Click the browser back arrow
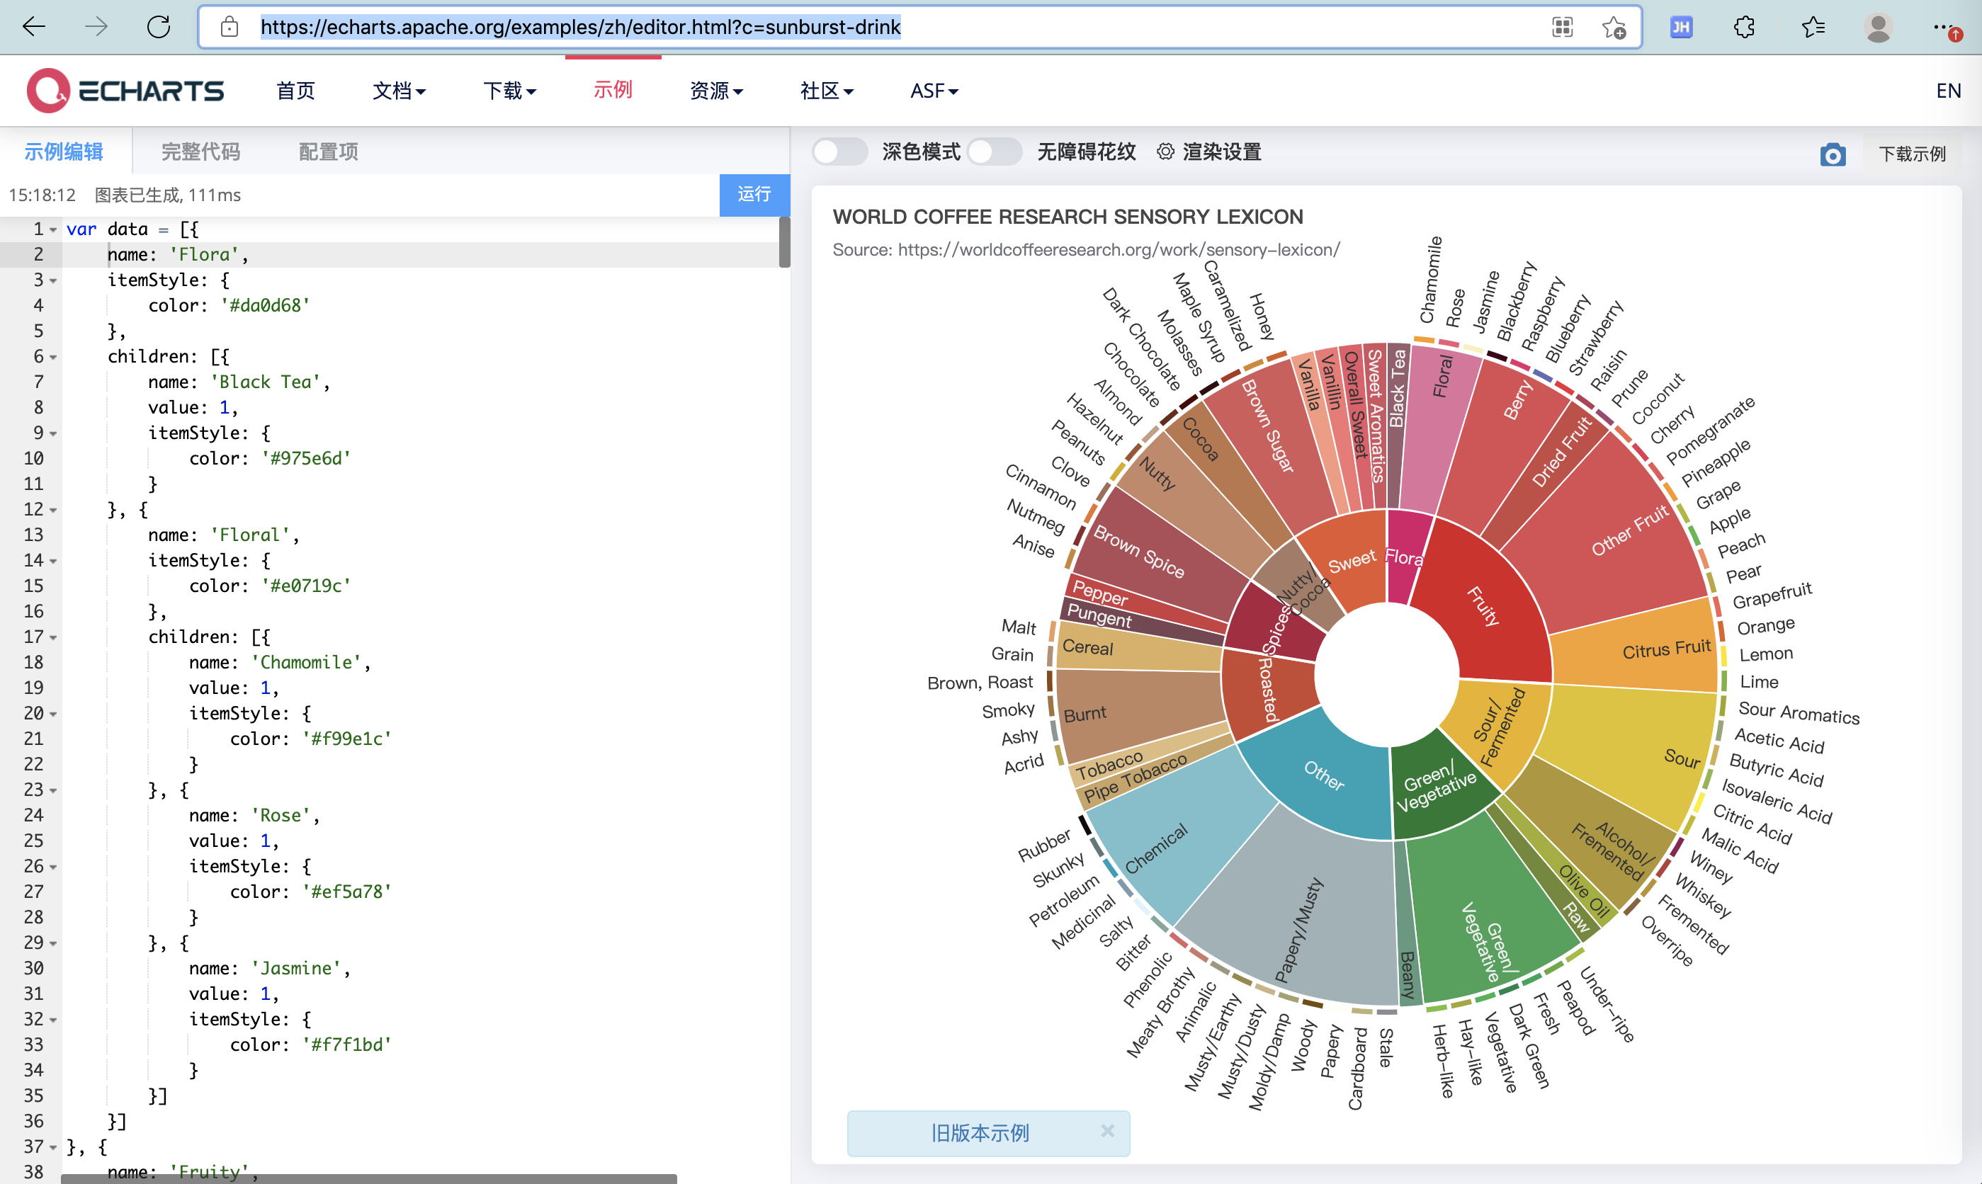The height and width of the screenshot is (1184, 1982). pyautogui.click(x=33, y=27)
